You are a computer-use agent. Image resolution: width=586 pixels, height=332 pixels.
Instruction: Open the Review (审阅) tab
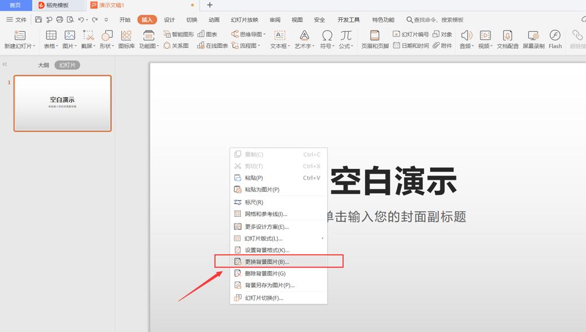click(275, 20)
